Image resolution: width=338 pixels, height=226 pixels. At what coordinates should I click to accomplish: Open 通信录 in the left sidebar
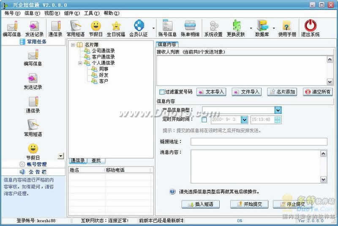[x=33, y=105]
